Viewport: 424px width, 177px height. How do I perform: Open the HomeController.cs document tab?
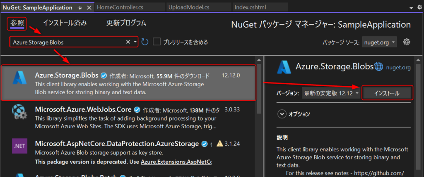click(120, 7)
